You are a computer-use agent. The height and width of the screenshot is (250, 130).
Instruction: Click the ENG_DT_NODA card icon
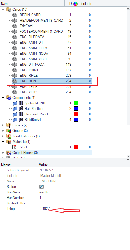(x=15, y=65)
